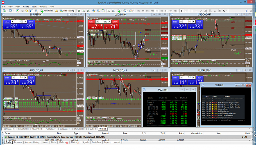Click the EURUSD volume input field

[19, 22]
